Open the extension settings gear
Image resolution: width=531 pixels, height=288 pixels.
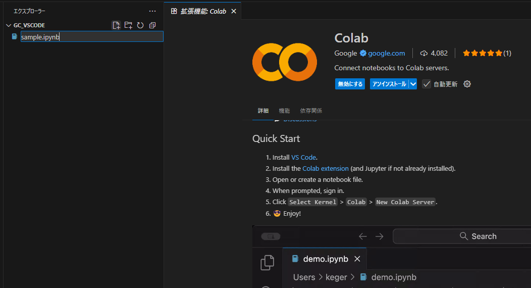[x=467, y=84]
